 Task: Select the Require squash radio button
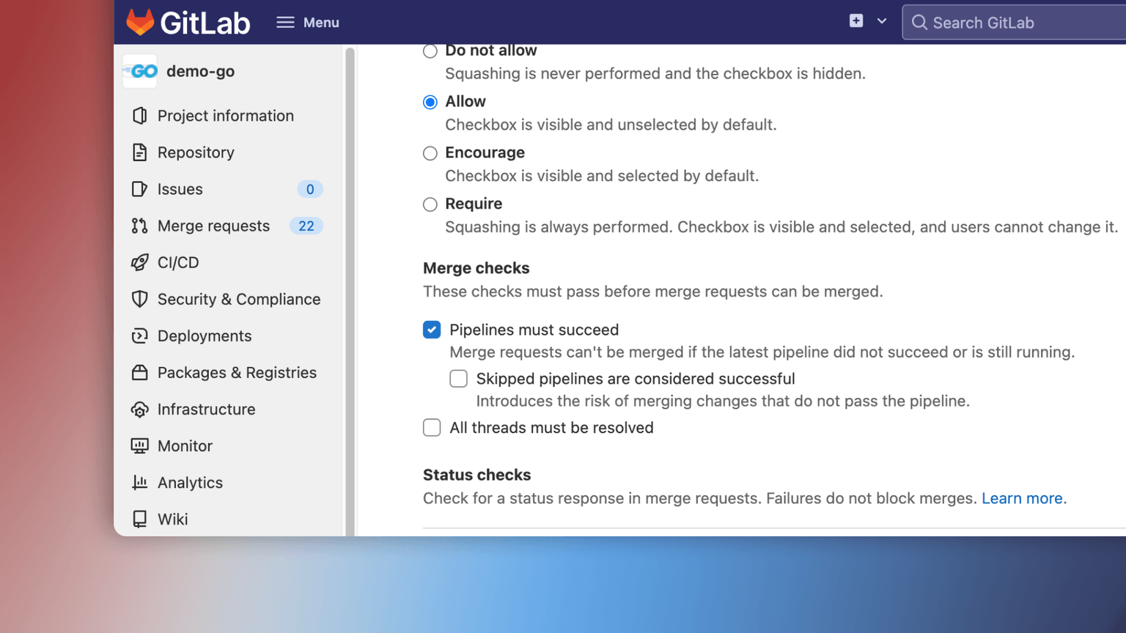click(x=430, y=204)
